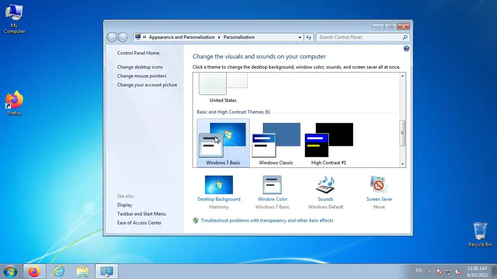
Task: Open the Windows Start button
Action: [x=10, y=271]
